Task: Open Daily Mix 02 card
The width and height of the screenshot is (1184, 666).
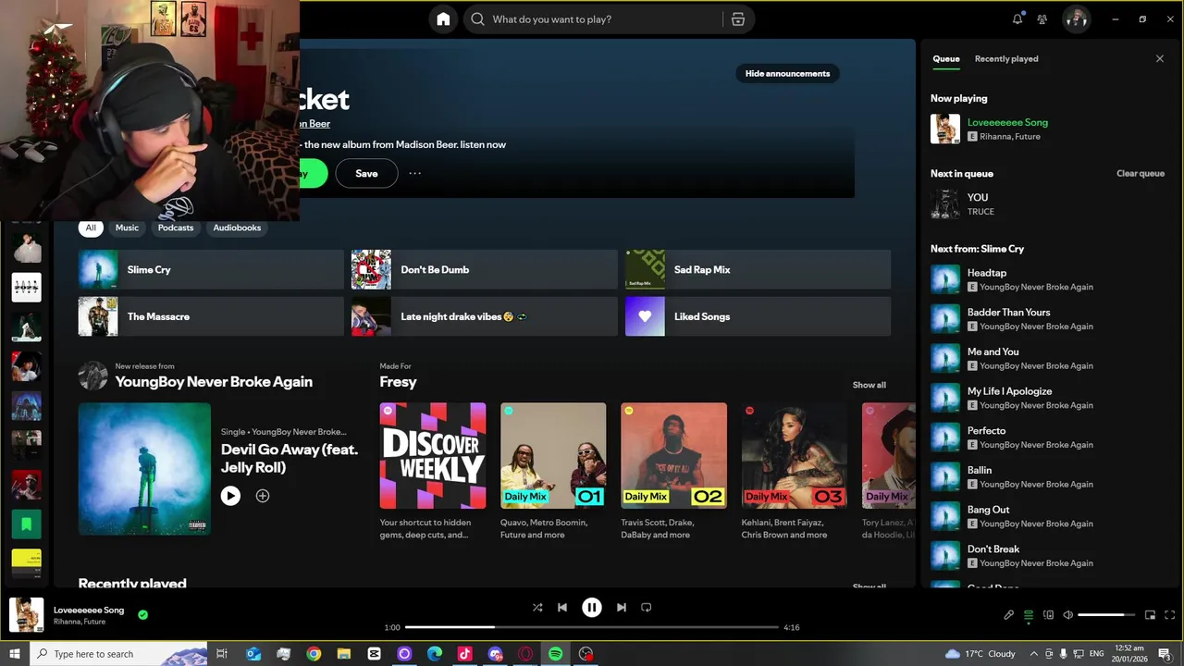Action: 673,472
